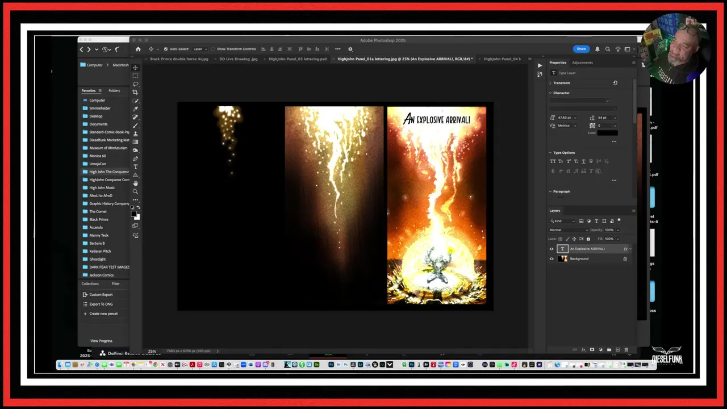Image resolution: width=727 pixels, height=409 pixels.
Task: Select the Hand tool
Action: (135, 184)
